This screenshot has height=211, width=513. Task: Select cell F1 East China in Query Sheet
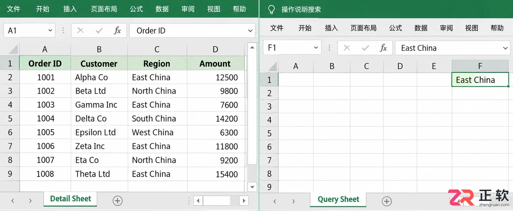click(480, 80)
